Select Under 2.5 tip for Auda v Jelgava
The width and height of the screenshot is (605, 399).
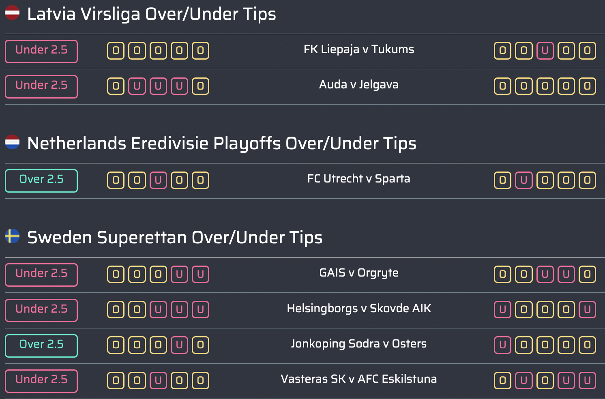click(41, 87)
